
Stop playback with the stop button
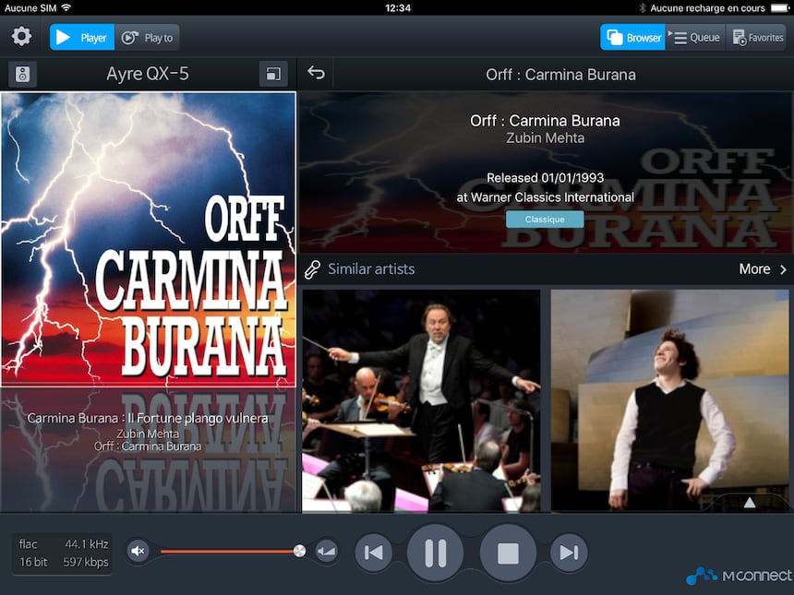tap(508, 553)
